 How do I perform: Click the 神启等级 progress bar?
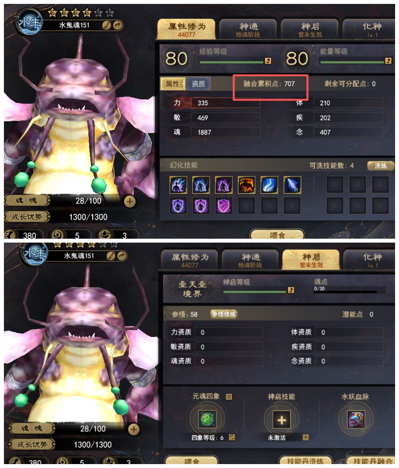click(x=255, y=292)
